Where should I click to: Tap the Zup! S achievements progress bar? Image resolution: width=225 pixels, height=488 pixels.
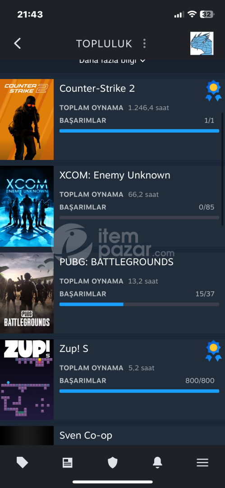[139, 391]
